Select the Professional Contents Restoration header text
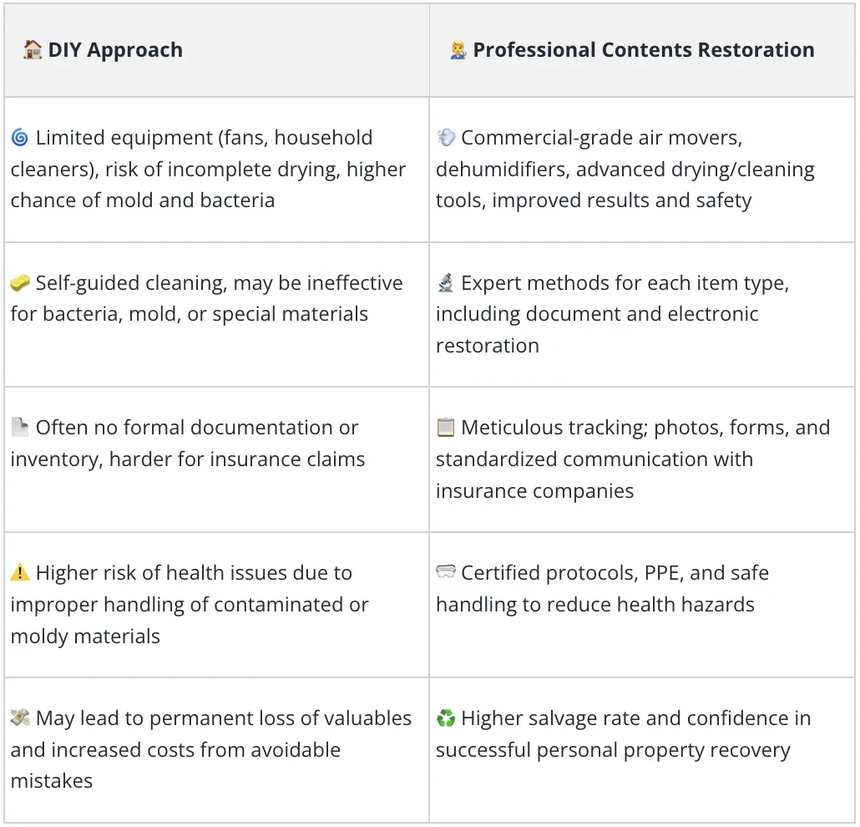This screenshot has width=860, height=827. click(644, 50)
